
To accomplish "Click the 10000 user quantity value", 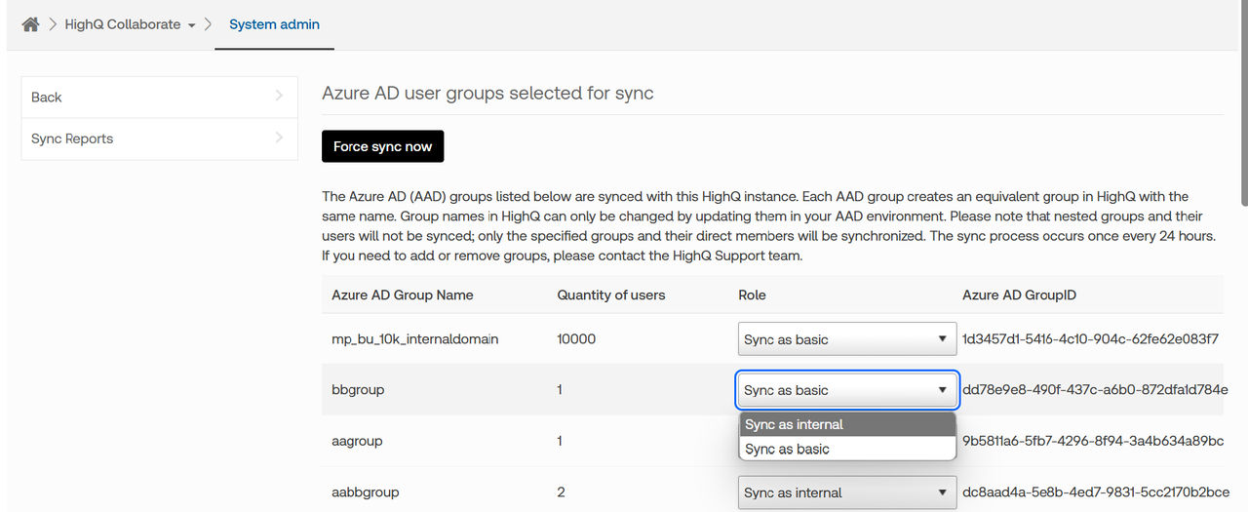I will [576, 338].
